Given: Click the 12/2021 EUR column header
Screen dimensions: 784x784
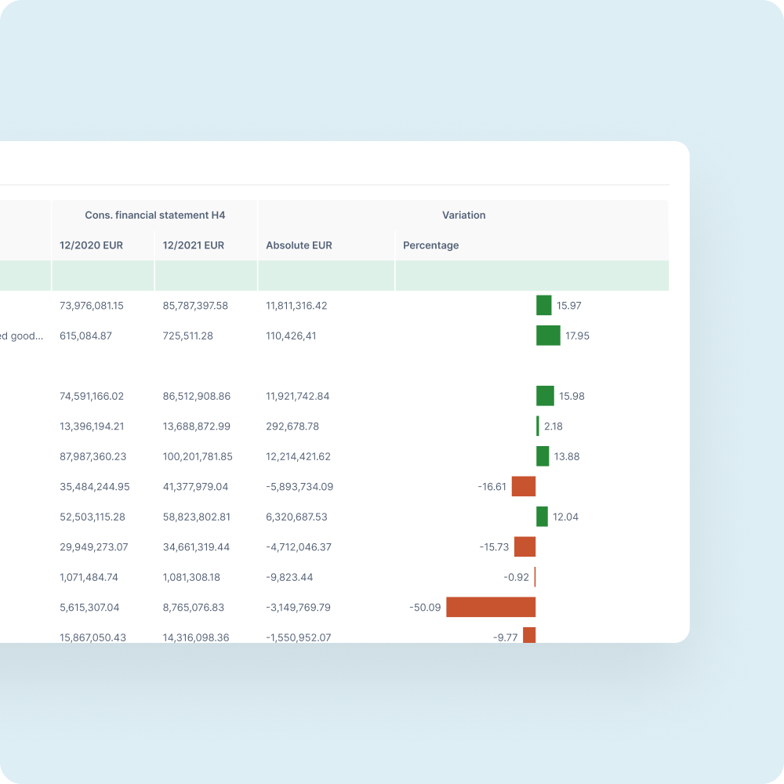Looking at the screenshot, I should click(194, 245).
